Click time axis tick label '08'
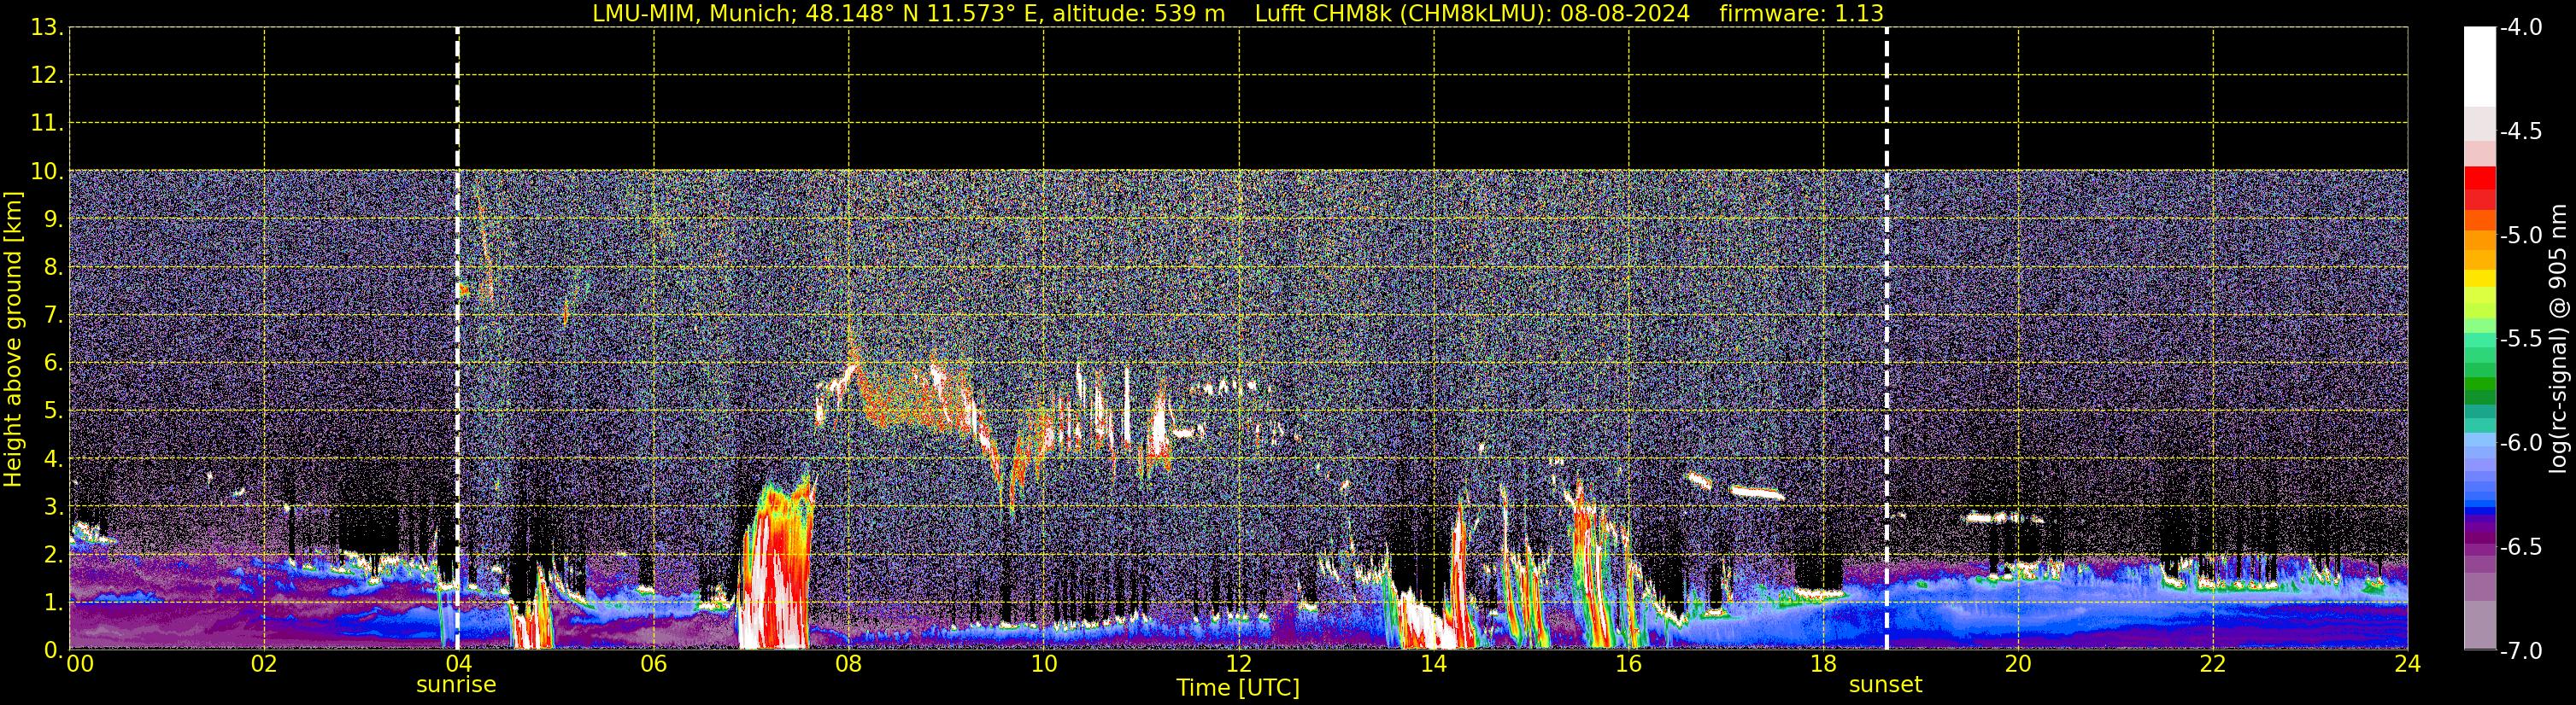 coord(848,664)
